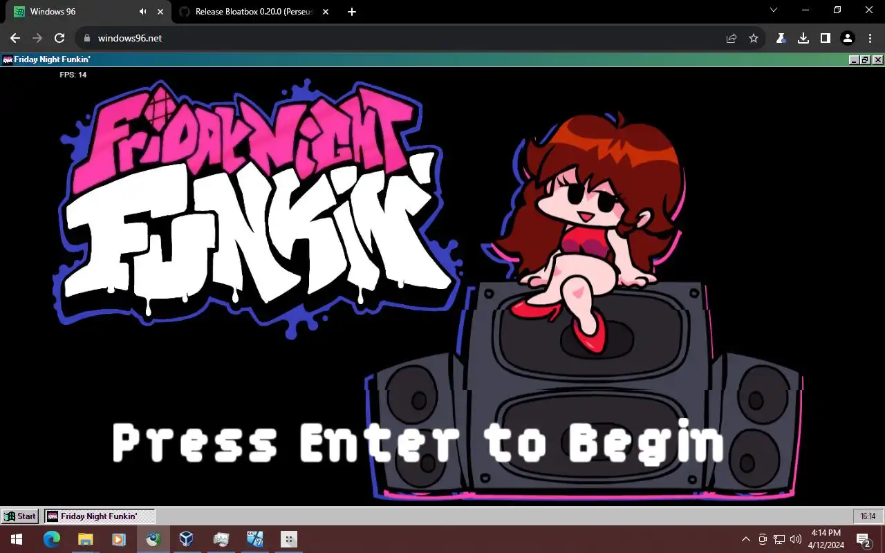
Task: Click the Meet Now tray icon
Action: click(763, 539)
